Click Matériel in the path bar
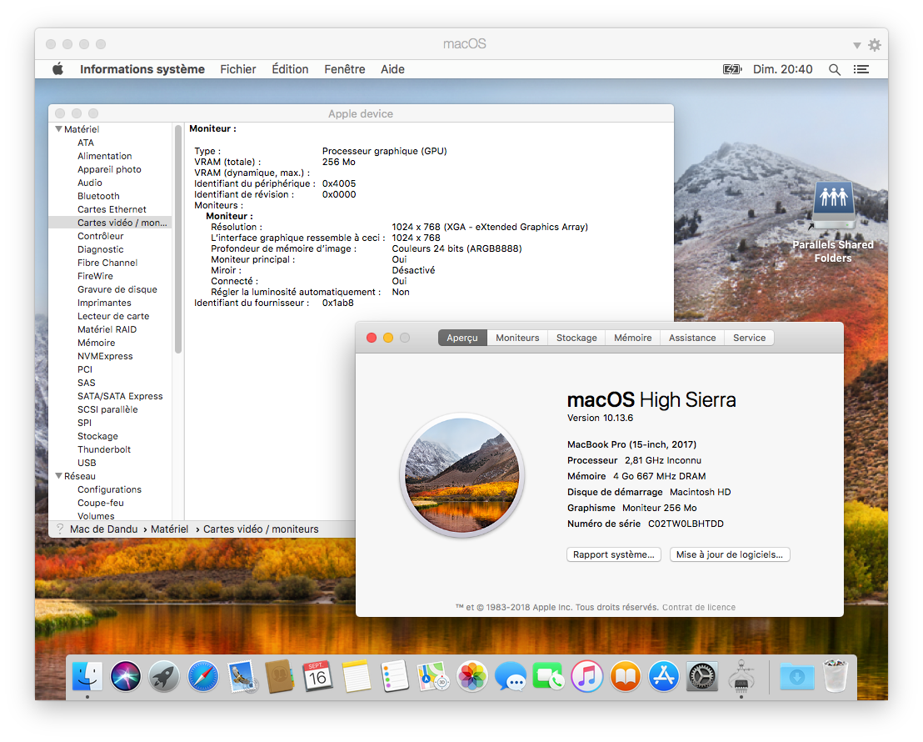Image resolution: width=923 pixels, height=742 pixels. pyautogui.click(x=170, y=529)
